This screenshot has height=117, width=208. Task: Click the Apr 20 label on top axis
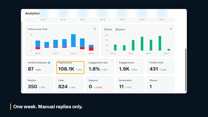[x=142, y=19]
